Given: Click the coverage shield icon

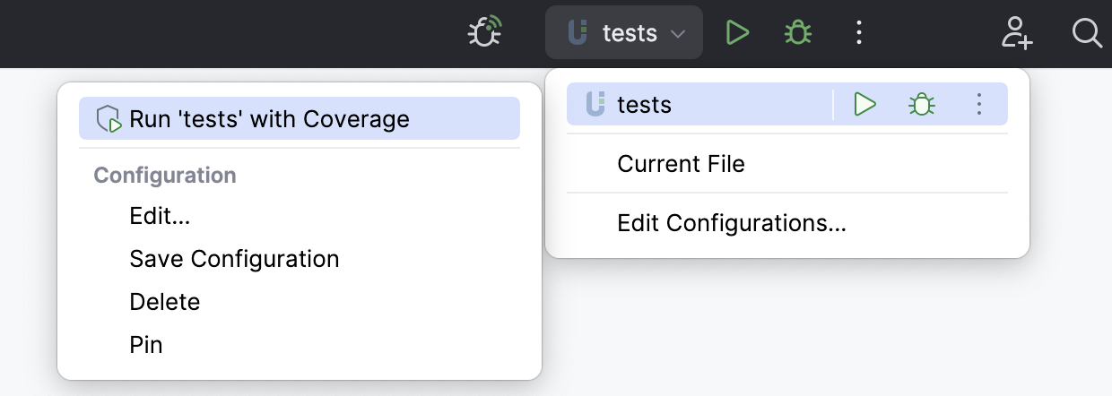Looking at the screenshot, I should [109, 119].
